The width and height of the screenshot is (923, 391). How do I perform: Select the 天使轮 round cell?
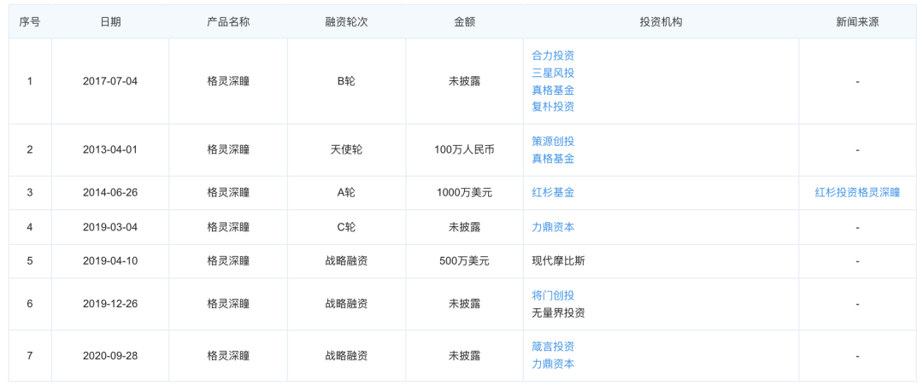347,149
